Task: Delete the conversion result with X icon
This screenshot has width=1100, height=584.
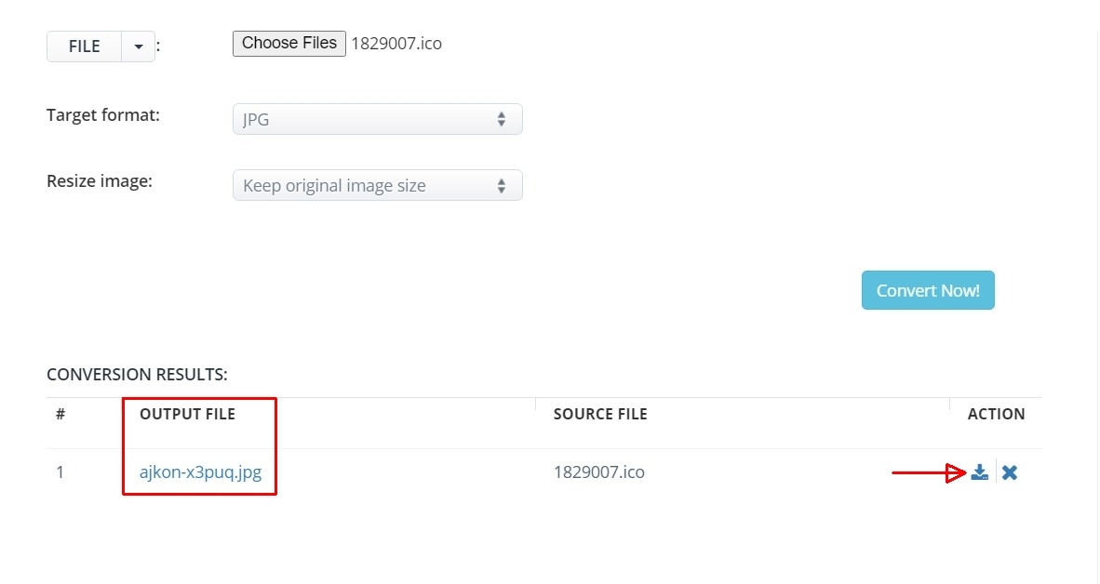Action: click(1010, 472)
